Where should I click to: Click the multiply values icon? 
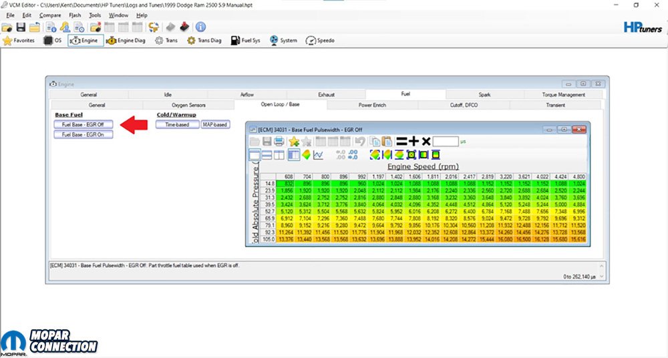[x=426, y=141]
